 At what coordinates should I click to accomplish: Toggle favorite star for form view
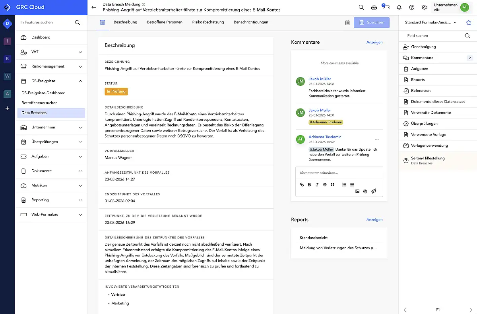tap(469, 23)
